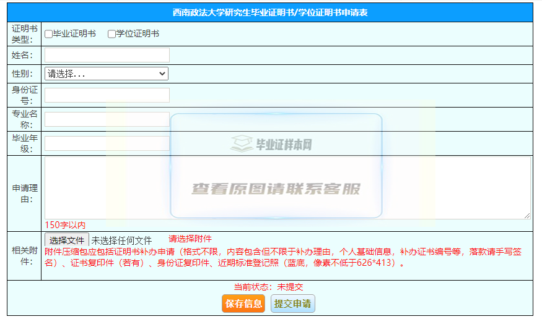
Task: Focus the 身份证号 input field
Action: click(x=107, y=95)
